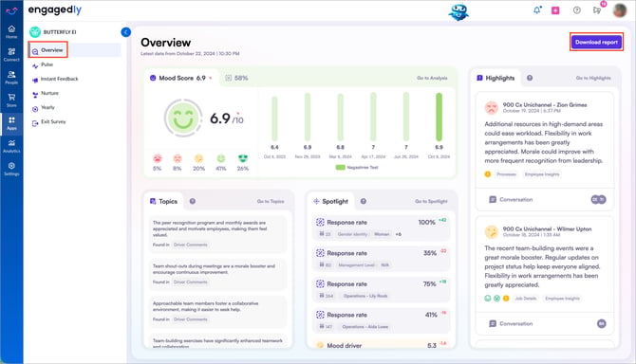Follow the Go to Spotlight link
This screenshot has width=636, height=364.
[431, 201]
